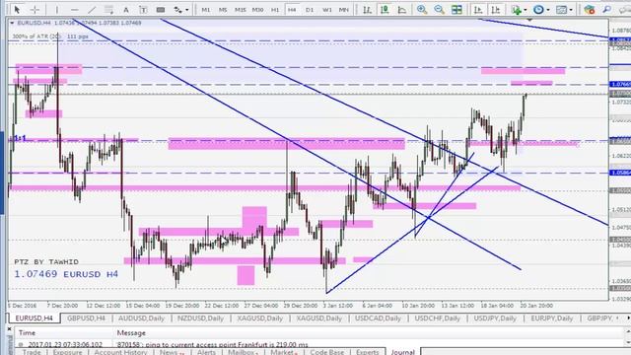Open the Account History tab
This screenshot has height=355, width=631.
120,352
